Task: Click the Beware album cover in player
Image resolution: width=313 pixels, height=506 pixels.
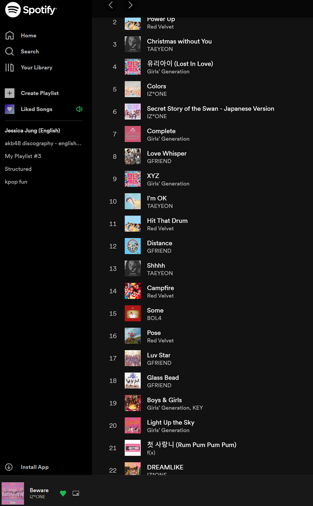Action: point(13,493)
